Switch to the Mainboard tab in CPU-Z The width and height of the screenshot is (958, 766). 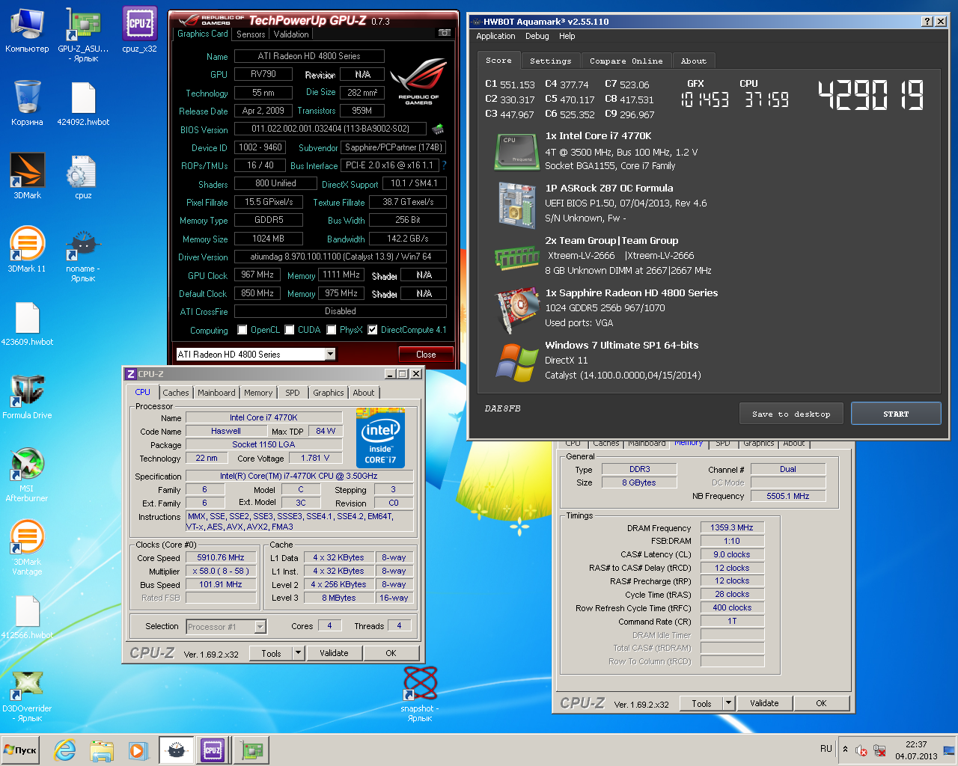[x=216, y=393]
